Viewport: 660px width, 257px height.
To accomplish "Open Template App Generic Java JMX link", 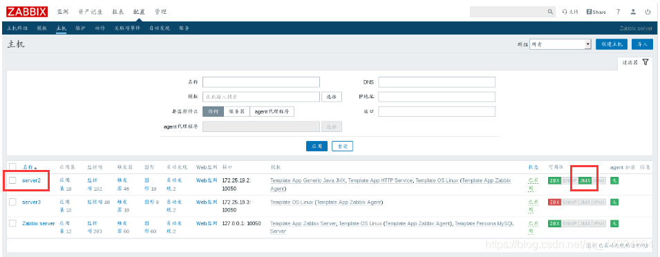I will (x=308, y=180).
